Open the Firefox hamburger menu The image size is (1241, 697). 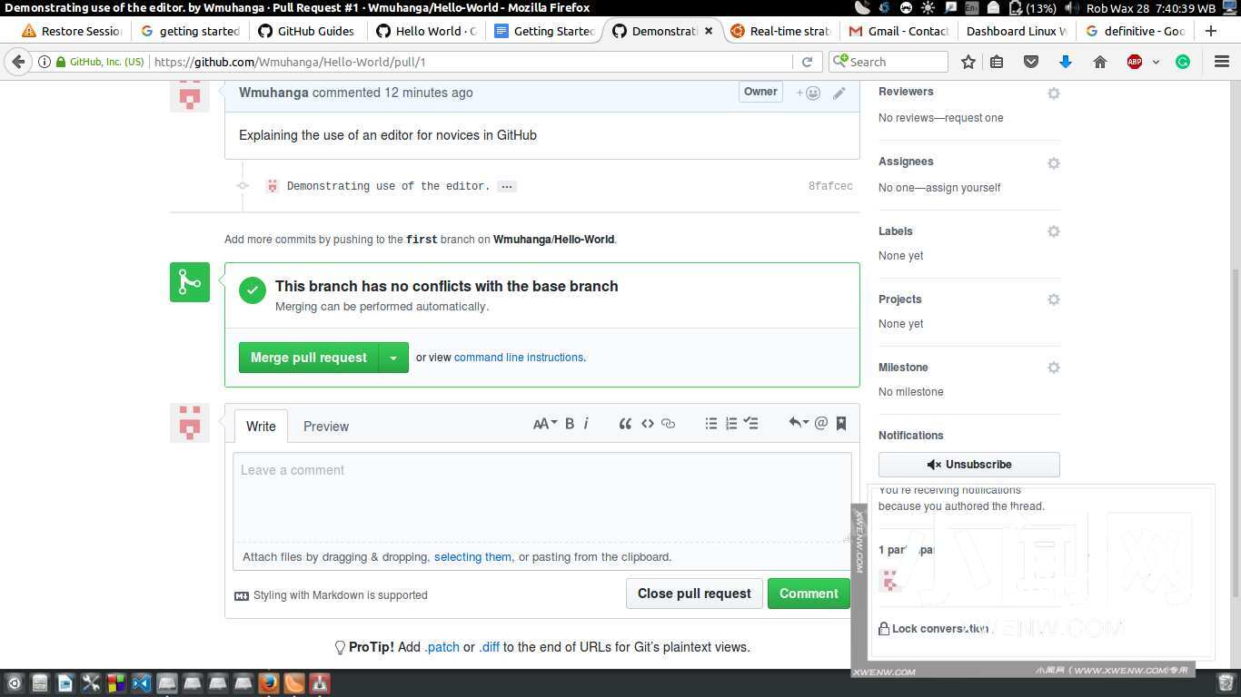tap(1222, 62)
